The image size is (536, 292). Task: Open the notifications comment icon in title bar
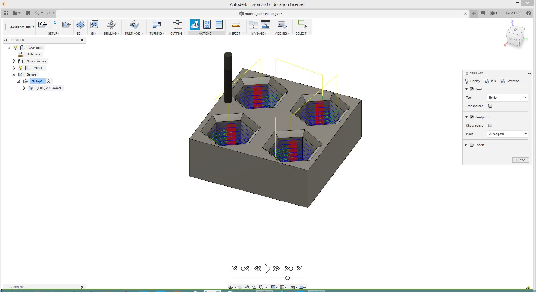(x=483, y=13)
